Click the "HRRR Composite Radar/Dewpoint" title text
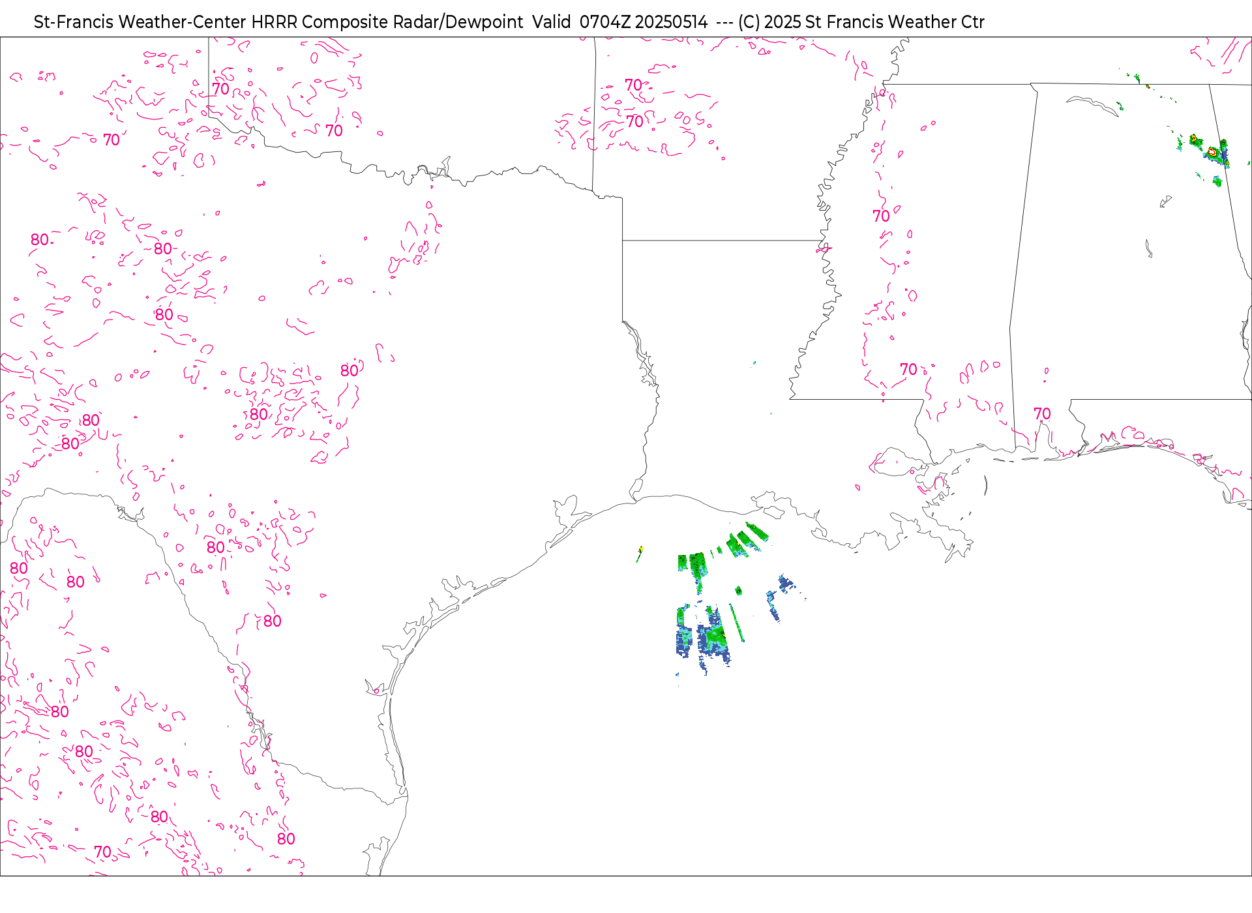 coord(387,22)
